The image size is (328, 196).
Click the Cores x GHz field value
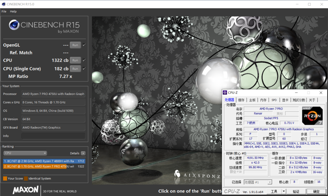(x=53, y=102)
